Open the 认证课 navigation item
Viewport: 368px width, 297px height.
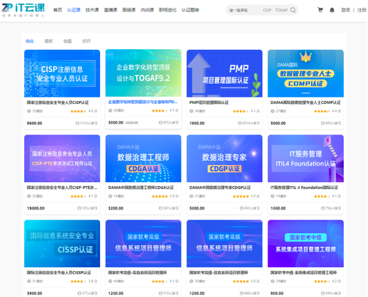pos(73,10)
